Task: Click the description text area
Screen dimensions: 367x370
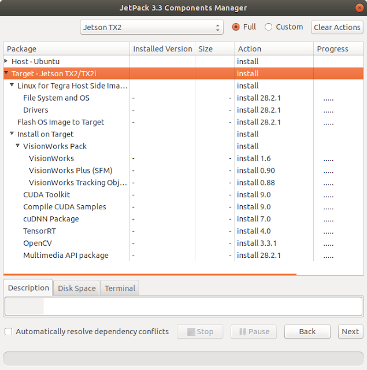Action: coord(184,306)
